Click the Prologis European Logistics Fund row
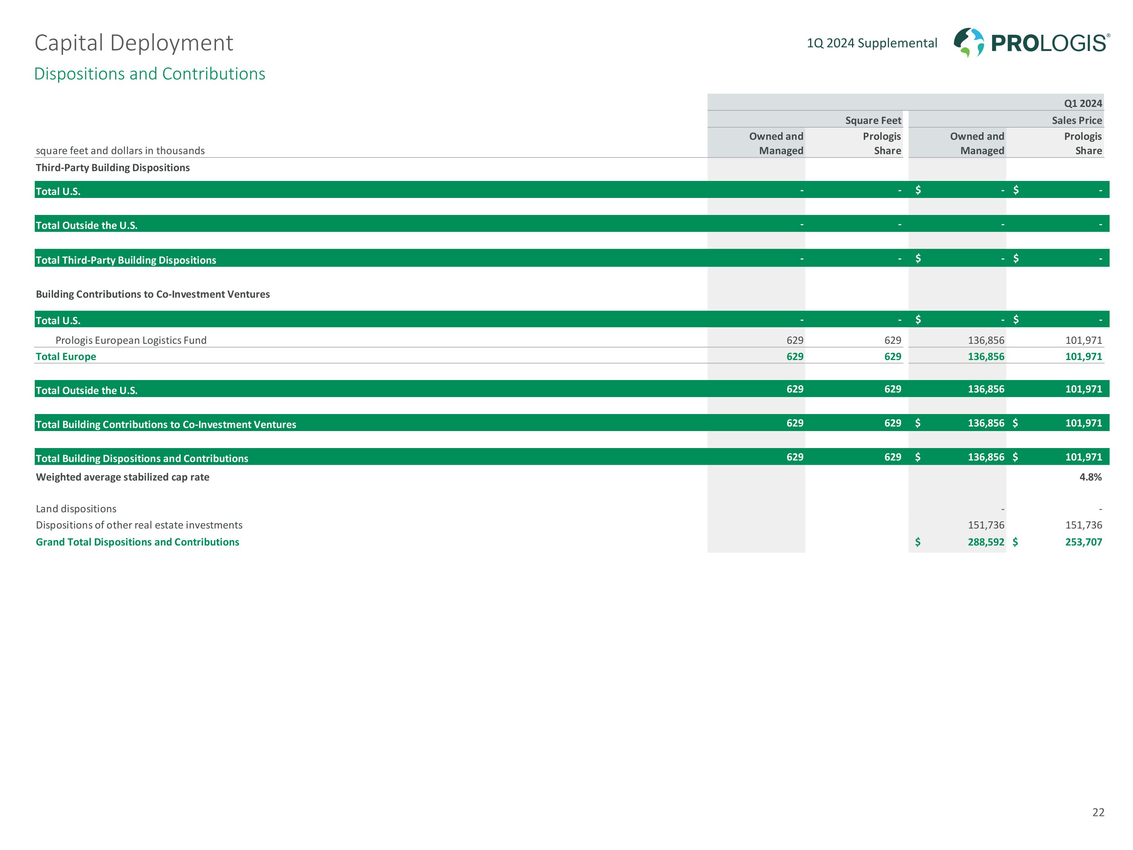 [131, 340]
